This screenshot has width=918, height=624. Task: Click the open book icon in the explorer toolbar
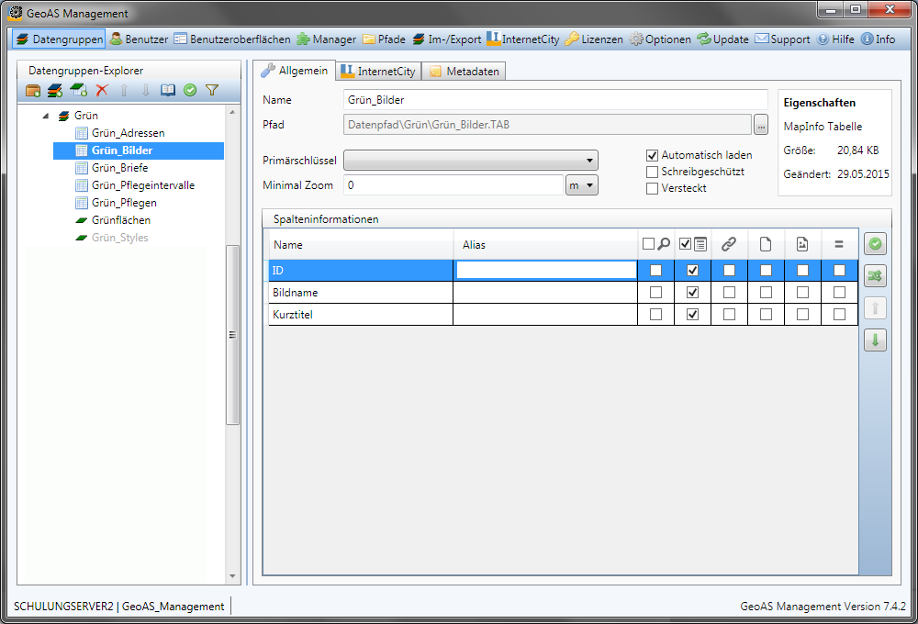point(168,90)
